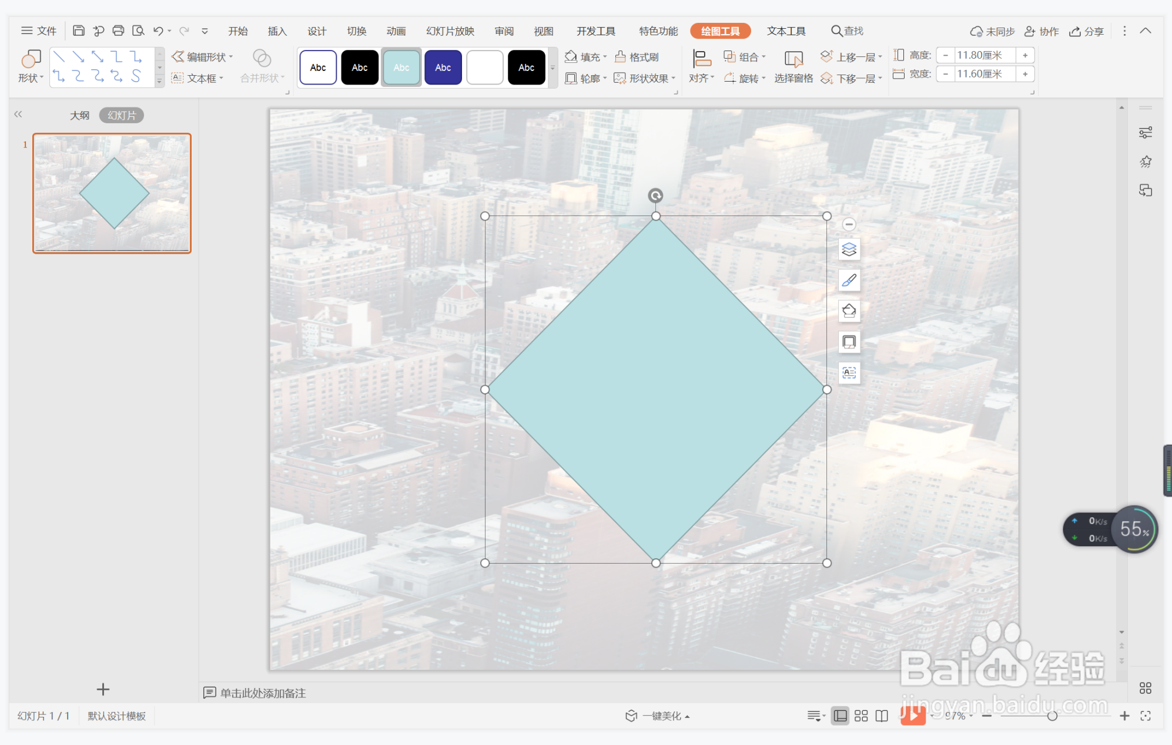Switch to reading view icon
The height and width of the screenshot is (745, 1172).
pos(882,716)
